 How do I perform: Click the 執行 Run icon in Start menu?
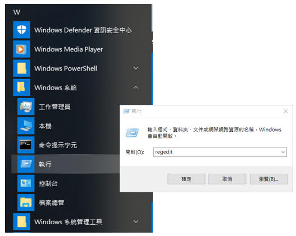click(x=26, y=164)
